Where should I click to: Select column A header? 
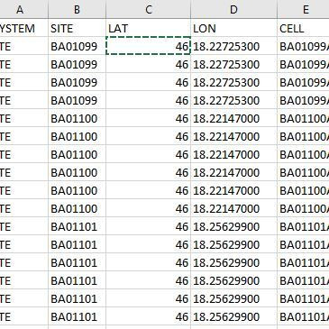(23, 9)
